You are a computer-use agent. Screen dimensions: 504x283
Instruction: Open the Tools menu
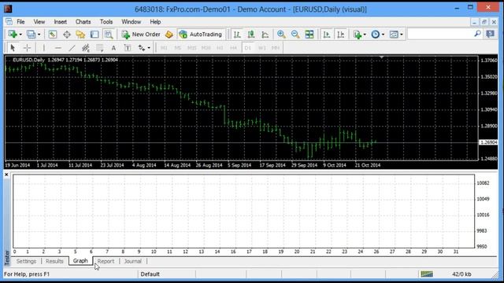[x=106, y=22]
